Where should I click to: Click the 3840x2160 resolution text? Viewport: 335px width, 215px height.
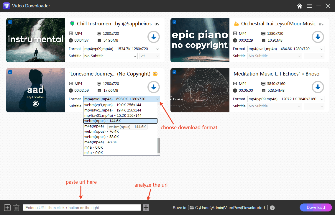click(276, 84)
